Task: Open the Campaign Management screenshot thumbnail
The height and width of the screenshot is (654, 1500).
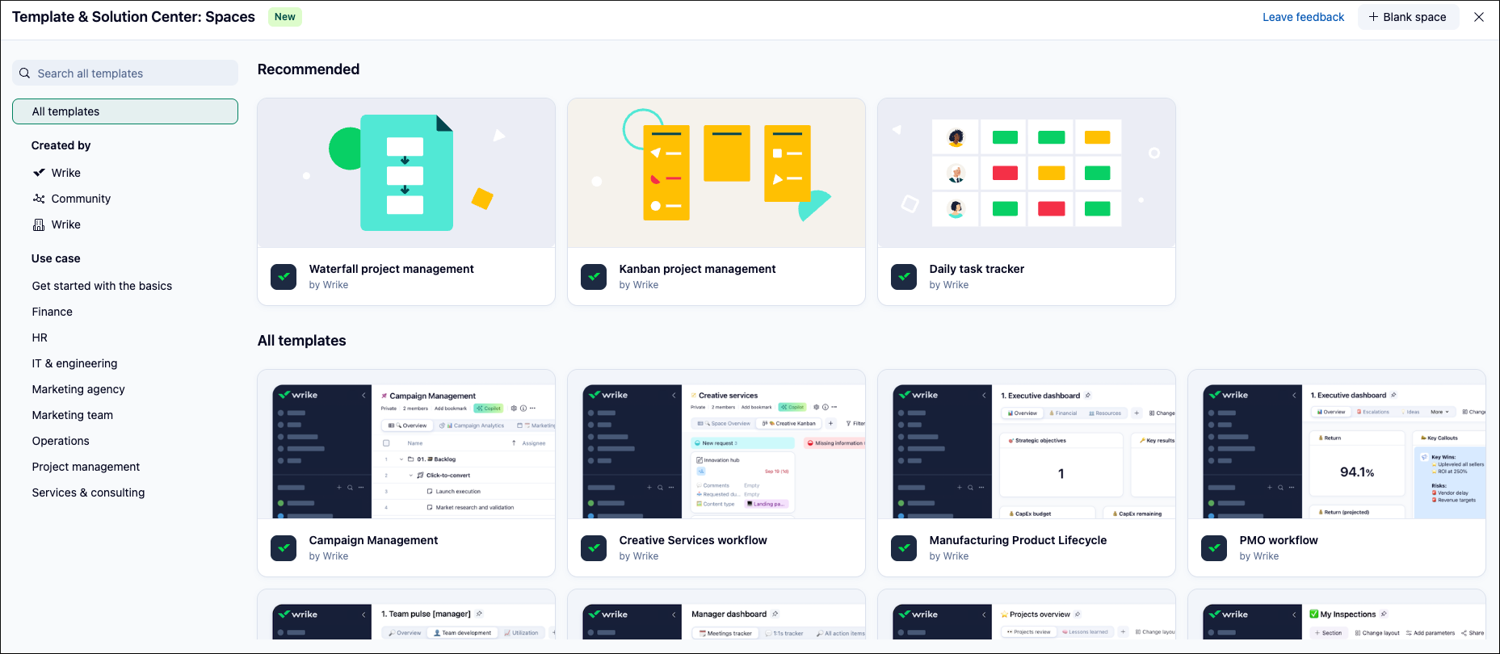Action: coord(406,444)
